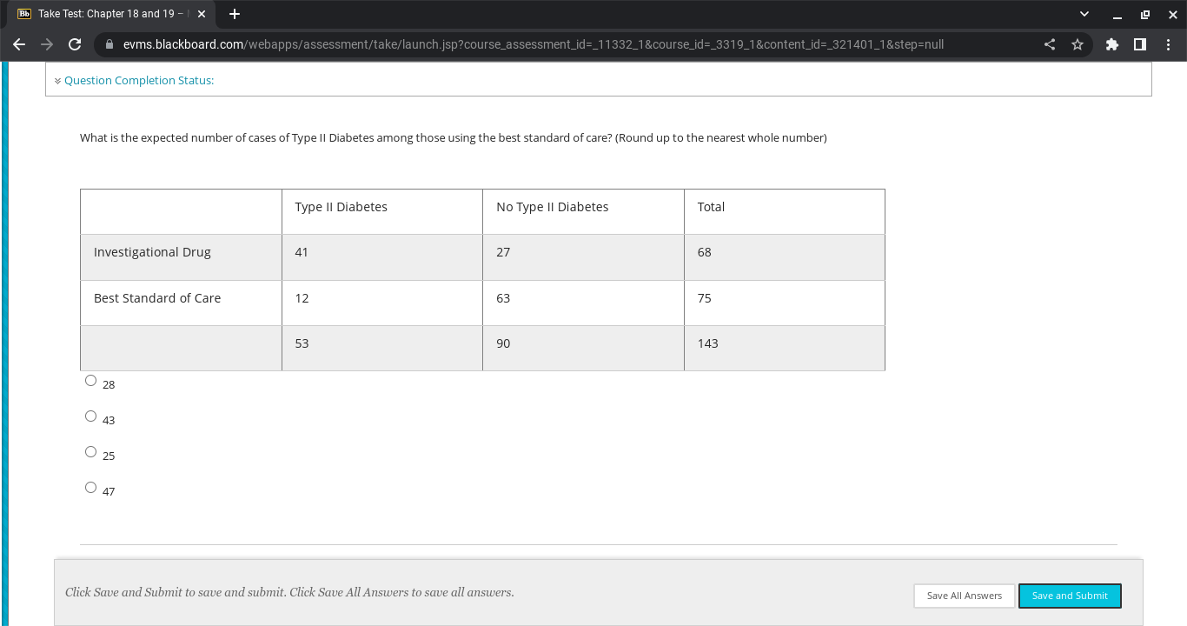
Task: Bookmark this page with the star icon
Action: click(x=1078, y=44)
